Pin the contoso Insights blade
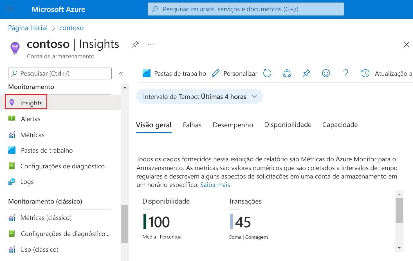The image size is (413, 261). (135, 44)
